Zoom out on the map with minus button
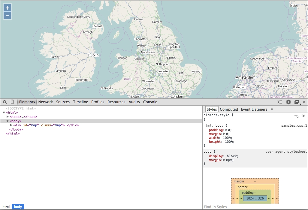 (7, 15)
